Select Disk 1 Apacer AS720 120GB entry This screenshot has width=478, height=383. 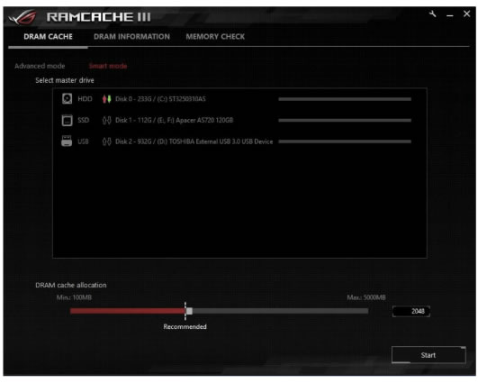(x=174, y=120)
